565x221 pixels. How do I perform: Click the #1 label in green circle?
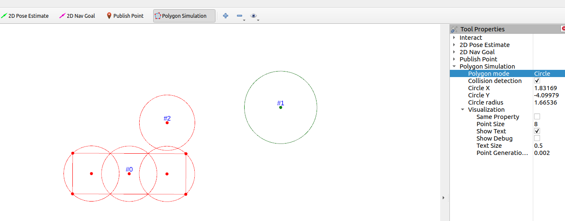281,103
